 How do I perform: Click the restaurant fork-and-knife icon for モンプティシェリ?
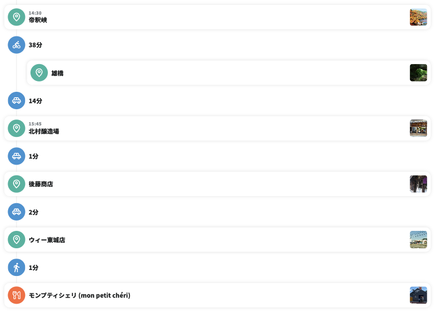(x=16, y=295)
